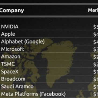Select the NVIDIA row
Image resolution: width=98 pixels, height=98 pixels.
click(x=49, y=27)
